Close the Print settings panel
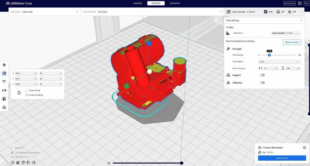The height and width of the screenshot is (166, 310). (301, 21)
